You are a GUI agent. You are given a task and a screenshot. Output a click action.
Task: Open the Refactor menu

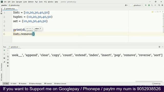[31, 2]
